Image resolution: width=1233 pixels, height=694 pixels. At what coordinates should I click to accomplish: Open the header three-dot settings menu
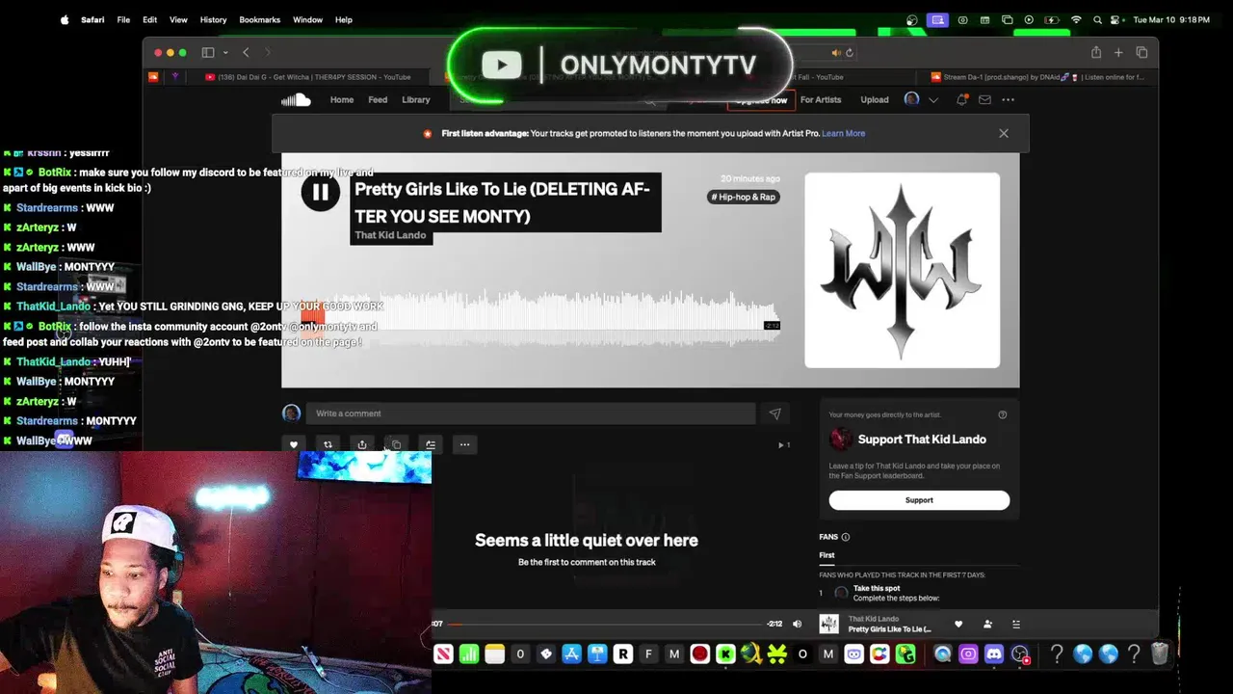1008,99
